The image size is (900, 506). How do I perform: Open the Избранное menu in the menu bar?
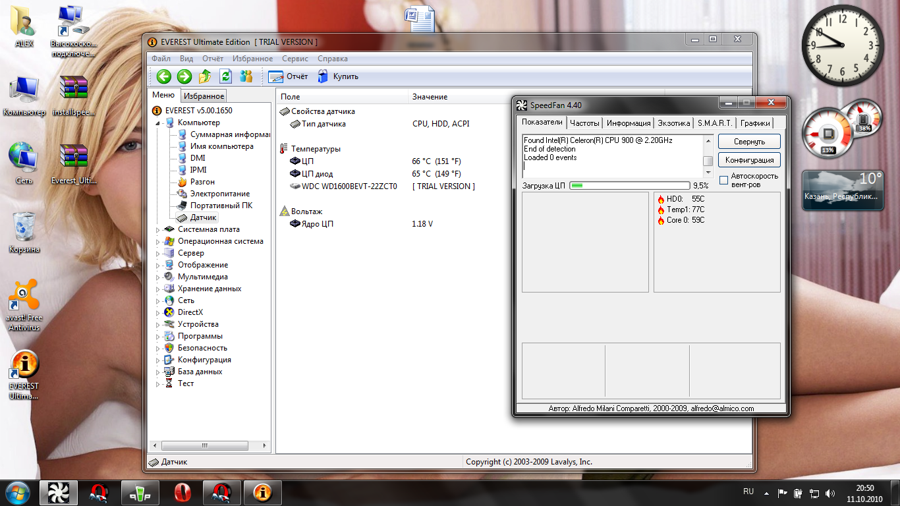(x=252, y=59)
